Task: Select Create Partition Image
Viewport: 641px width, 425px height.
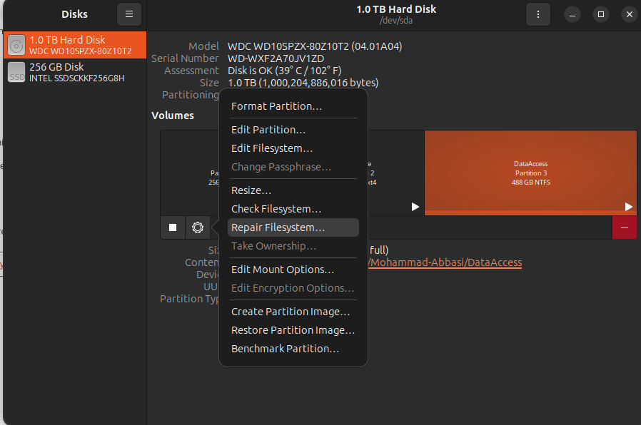Action: pos(291,312)
